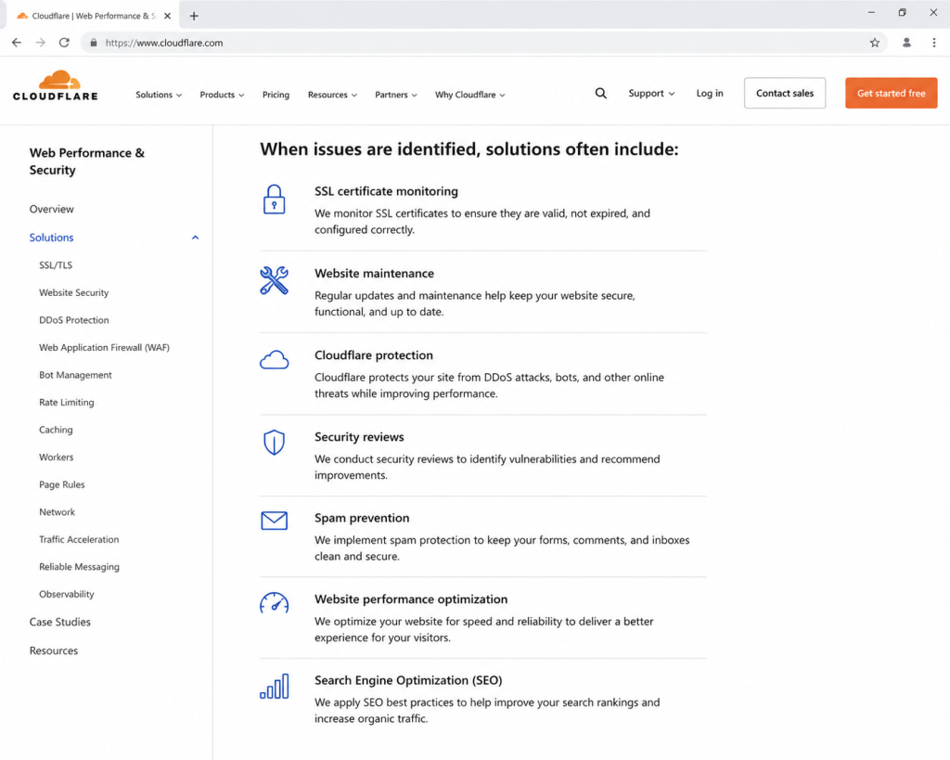Open the Pricing page
Screen dimensions: 950x760
point(276,95)
